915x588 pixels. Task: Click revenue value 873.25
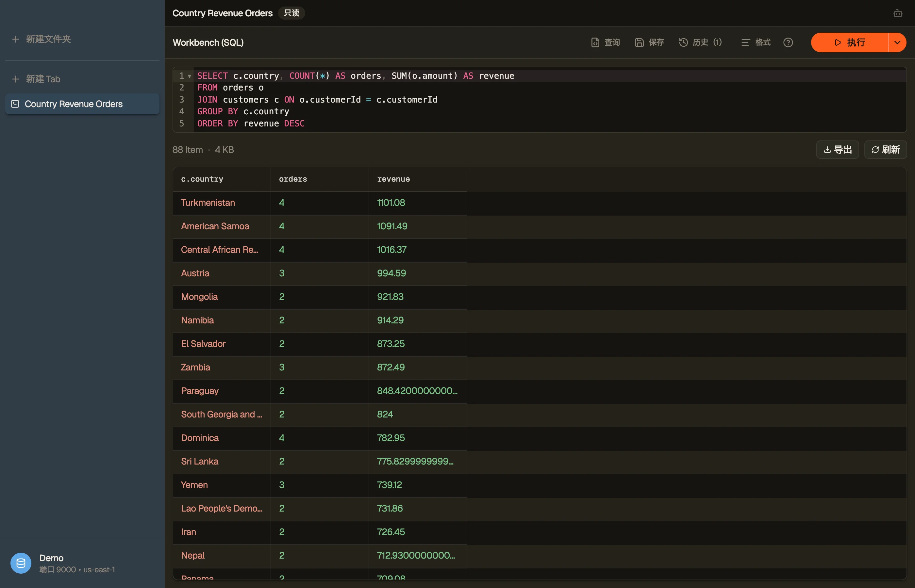coord(391,344)
